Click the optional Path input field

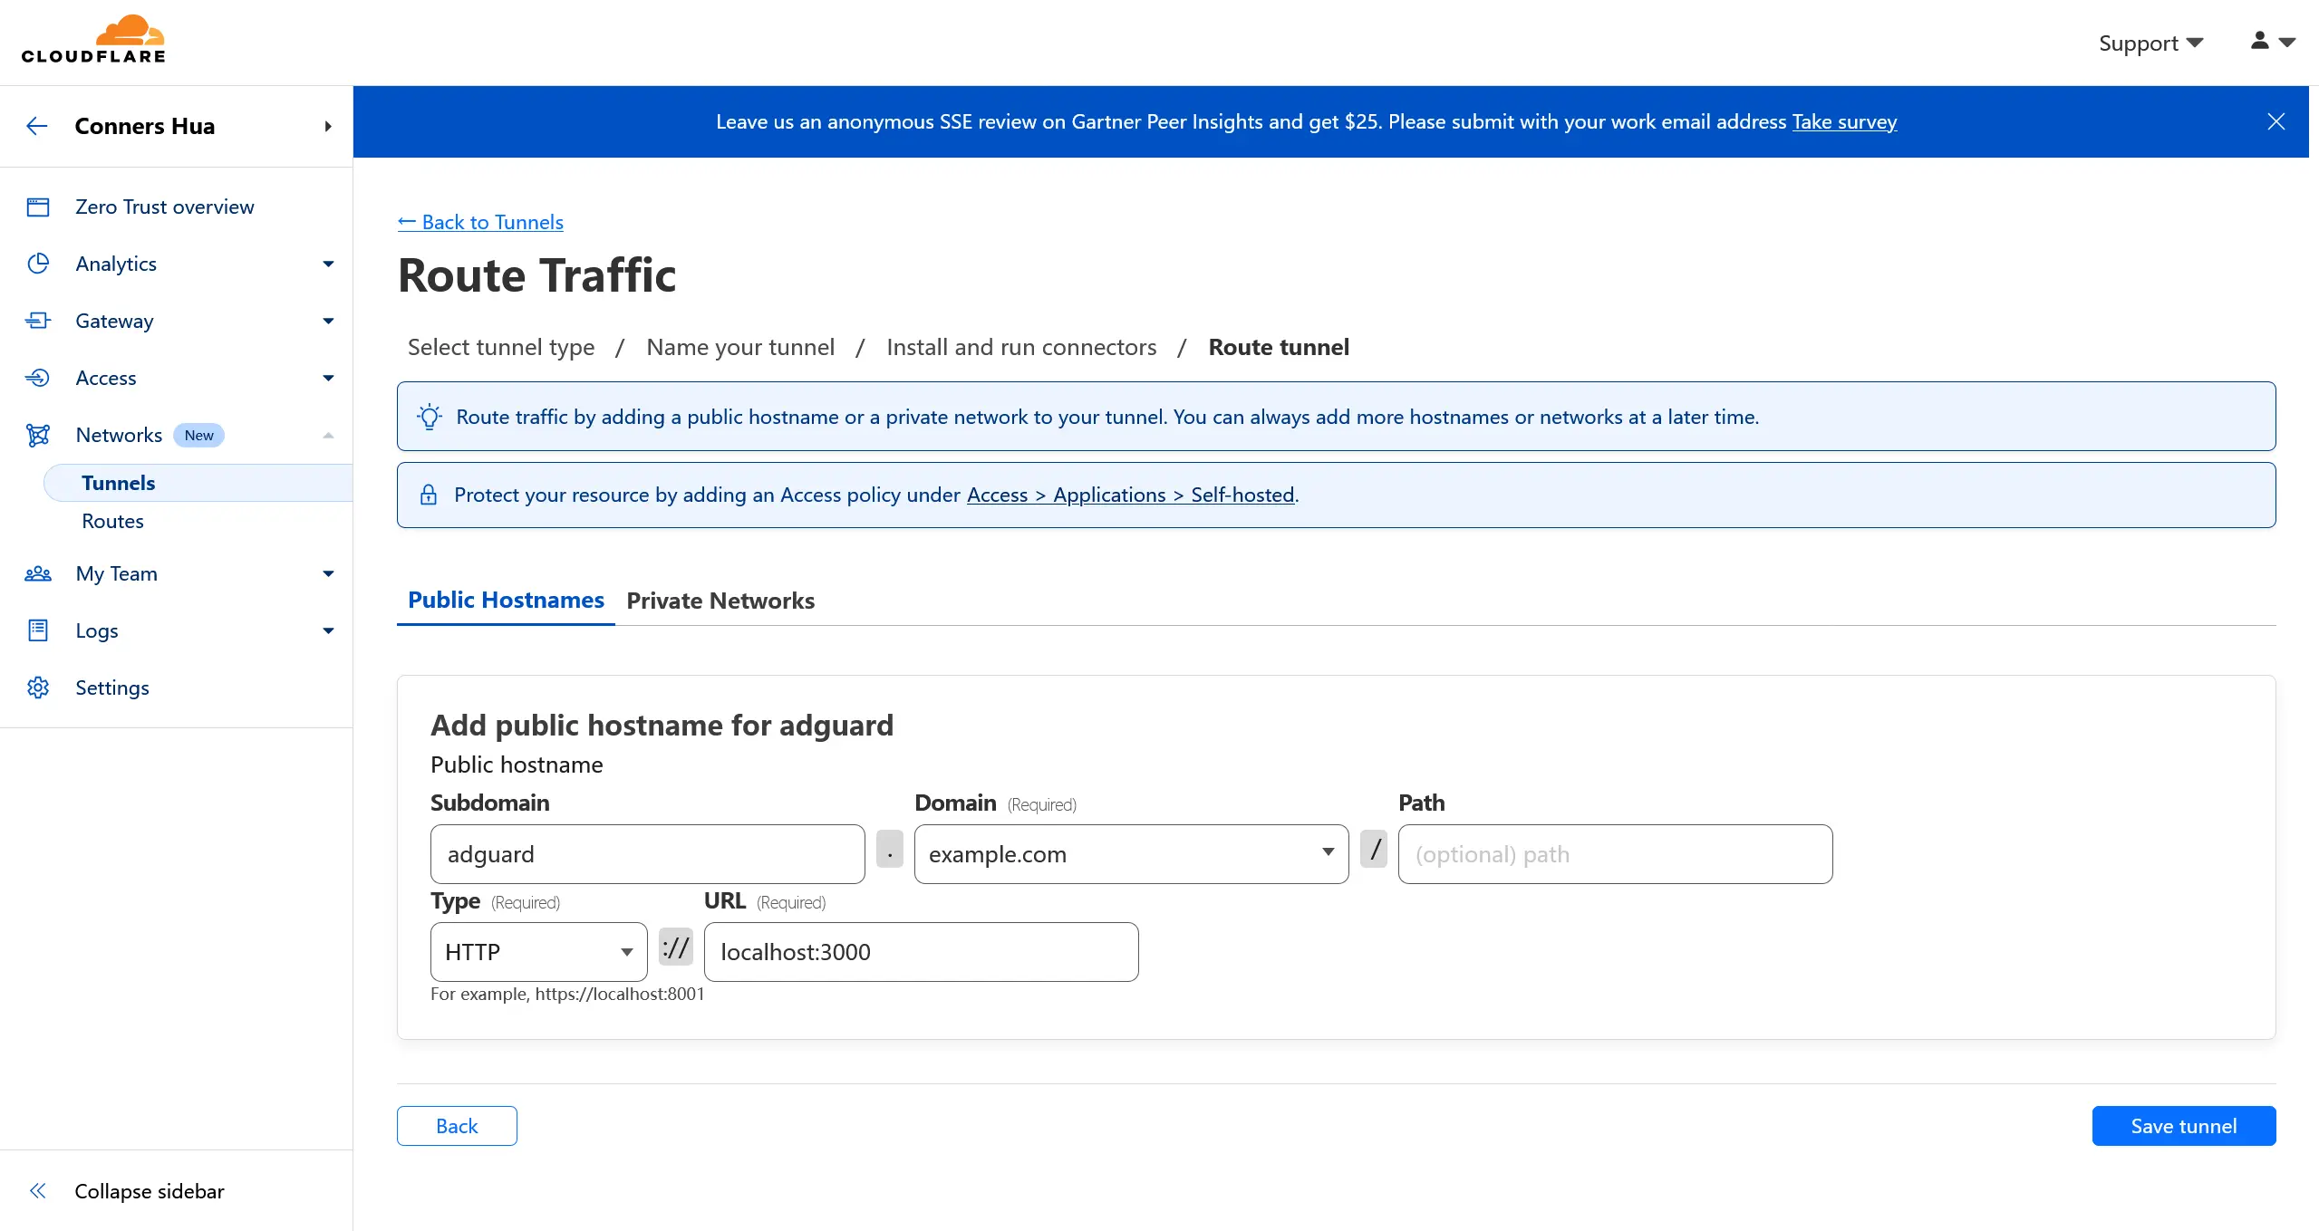coord(1615,854)
